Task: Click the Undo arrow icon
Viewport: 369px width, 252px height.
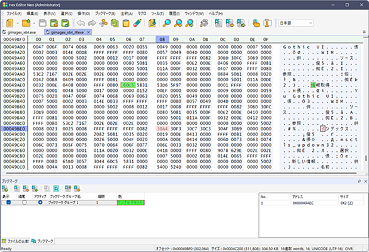Action: (x=81, y=23)
